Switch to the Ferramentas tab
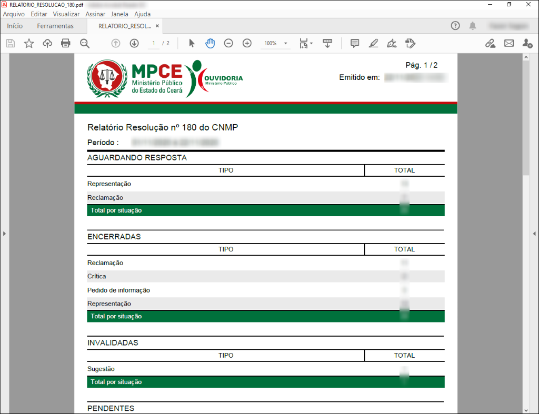Viewport: 539px width, 414px height. pos(55,26)
